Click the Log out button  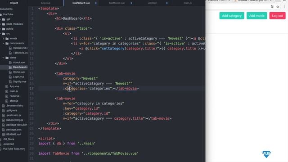[277, 16]
